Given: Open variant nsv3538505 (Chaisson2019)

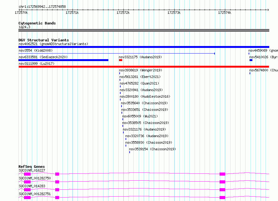Looking at the screenshot, I should [x=146, y=123].
